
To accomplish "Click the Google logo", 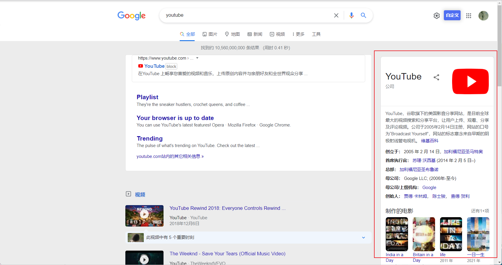I will (x=131, y=16).
